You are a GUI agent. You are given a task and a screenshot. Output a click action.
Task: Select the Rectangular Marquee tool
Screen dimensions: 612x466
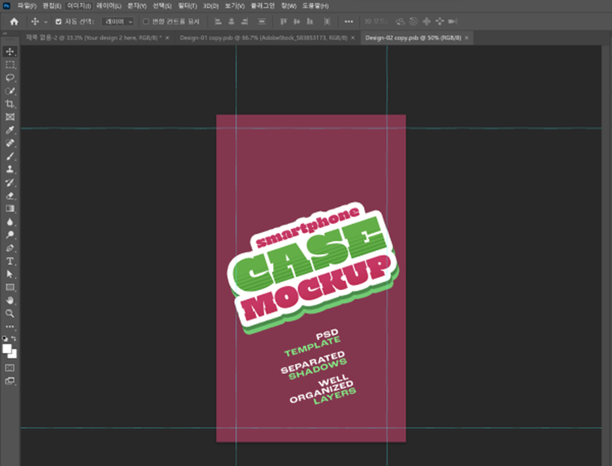(11, 64)
